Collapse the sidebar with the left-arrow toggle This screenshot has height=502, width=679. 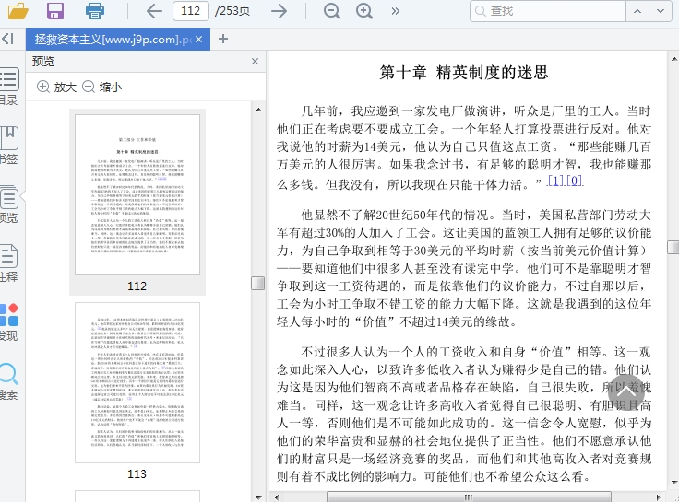coord(7,40)
